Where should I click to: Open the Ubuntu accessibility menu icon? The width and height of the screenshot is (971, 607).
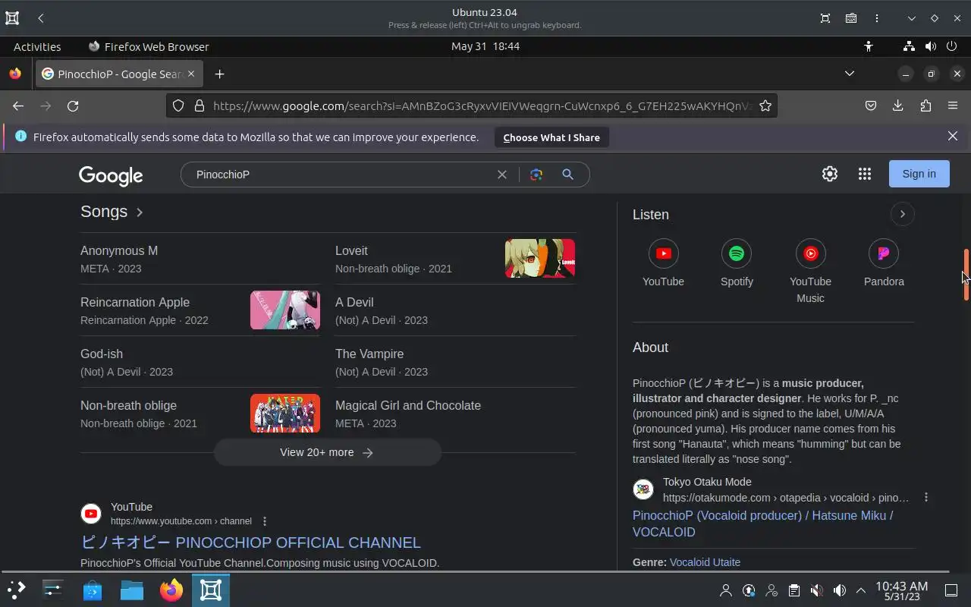[x=869, y=46]
